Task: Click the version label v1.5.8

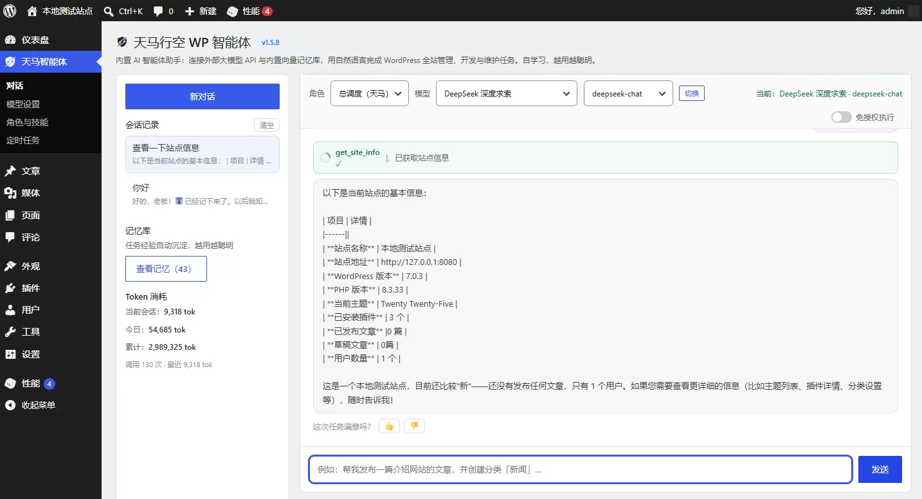Action: point(270,42)
